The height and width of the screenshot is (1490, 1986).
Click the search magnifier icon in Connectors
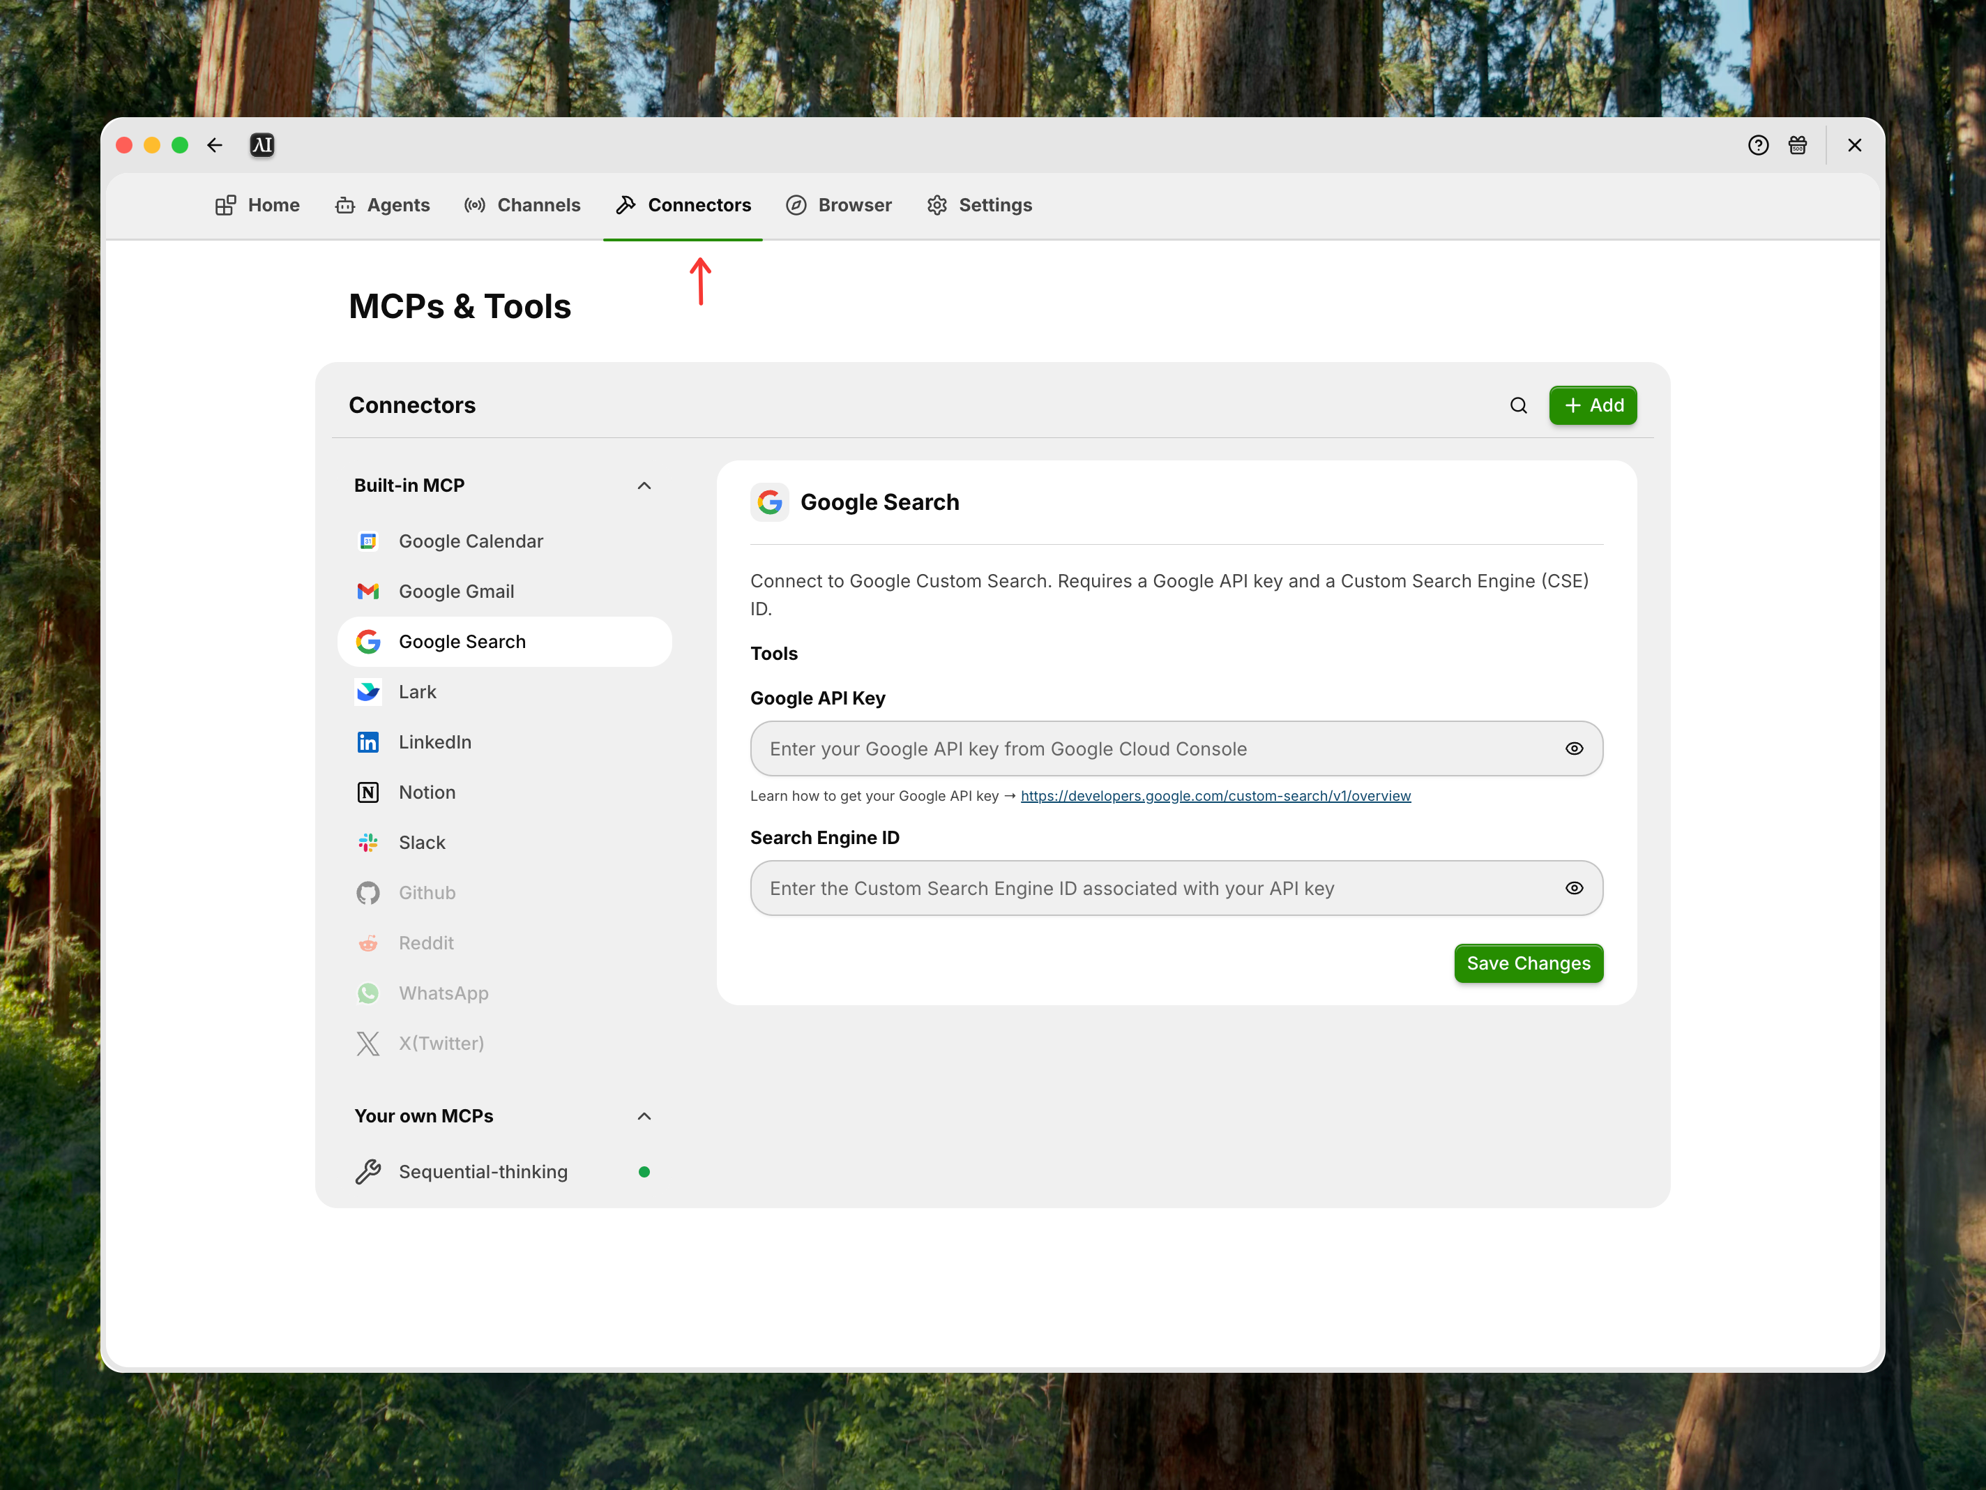click(1518, 406)
